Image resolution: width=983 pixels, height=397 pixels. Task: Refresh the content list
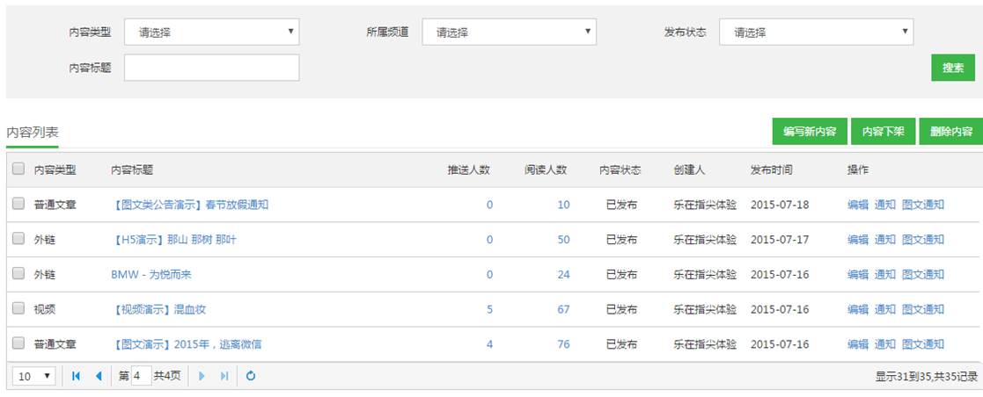tap(251, 376)
